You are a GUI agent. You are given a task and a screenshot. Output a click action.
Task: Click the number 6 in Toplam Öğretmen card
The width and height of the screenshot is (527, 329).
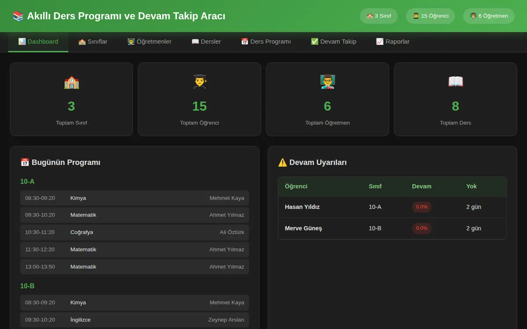[x=328, y=106]
